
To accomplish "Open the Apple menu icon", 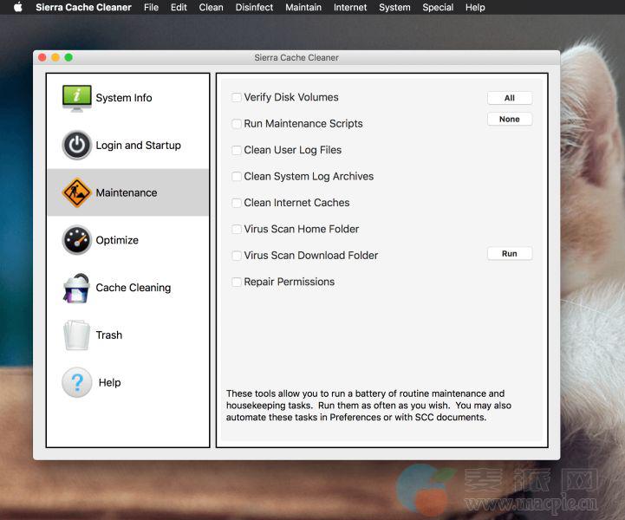I will click(x=17, y=8).
